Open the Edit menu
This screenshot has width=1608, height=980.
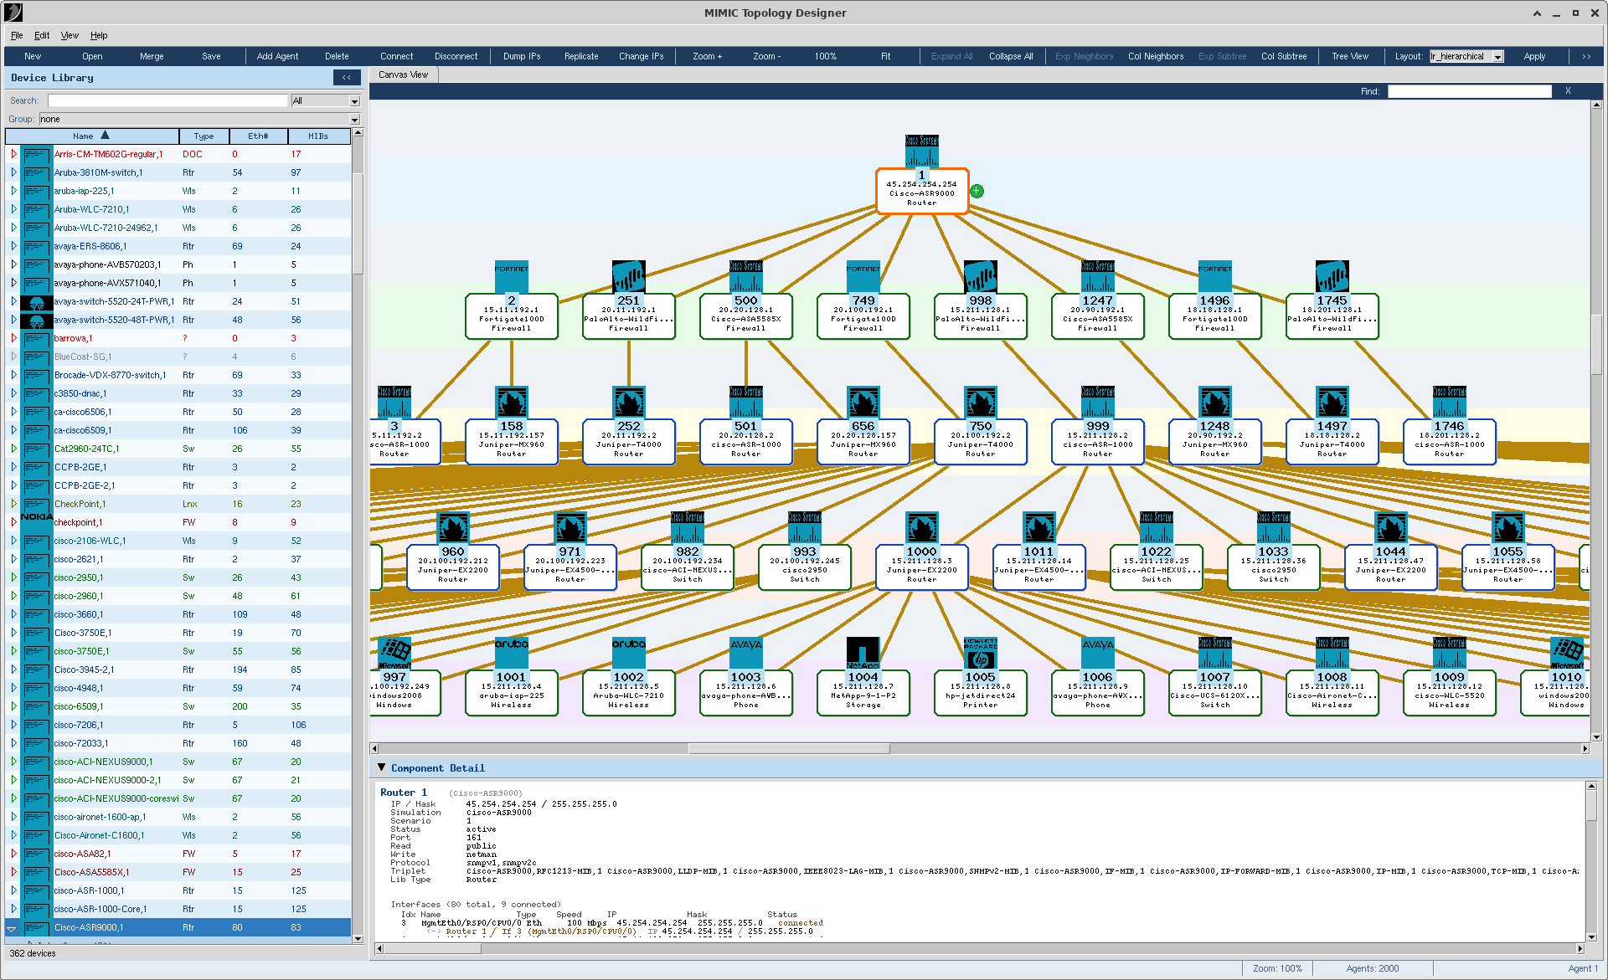click(42, 35)
